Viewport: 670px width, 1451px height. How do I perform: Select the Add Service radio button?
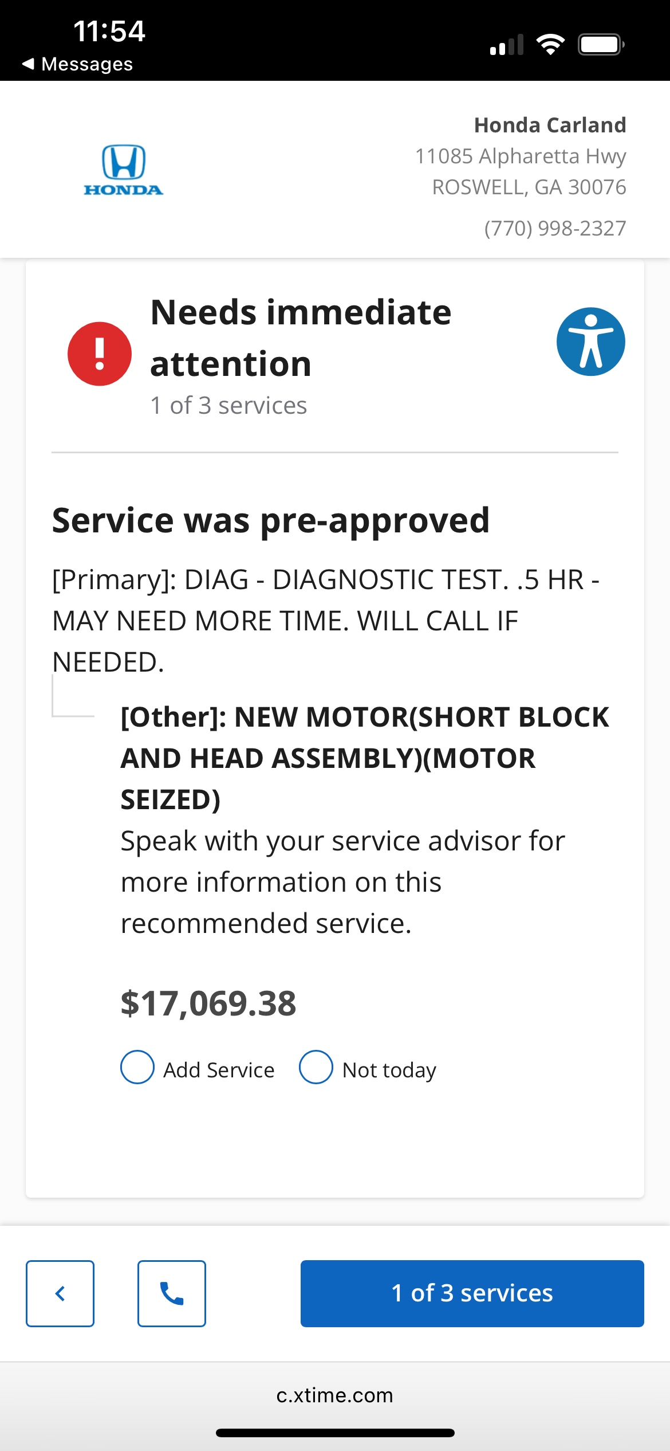137,1067
